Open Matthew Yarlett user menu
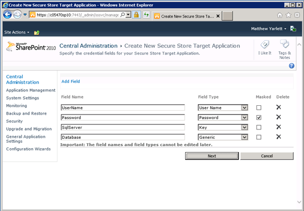Screen dimensions: 304x211 click(269, 29)
